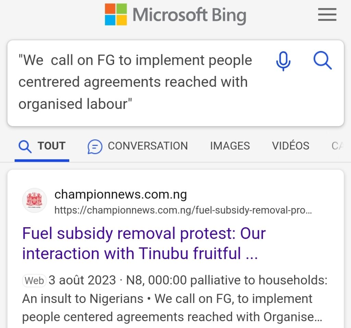Click the Web label in the snippet
351x328 pixels.
pyautogui.click(x=34, y=281)
